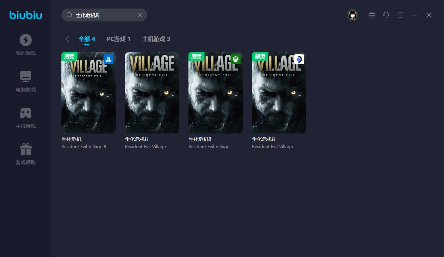The image size is (444, 257).
Task: Open console games controller icon
Action: pyautogui.click(x=26, y=113)
